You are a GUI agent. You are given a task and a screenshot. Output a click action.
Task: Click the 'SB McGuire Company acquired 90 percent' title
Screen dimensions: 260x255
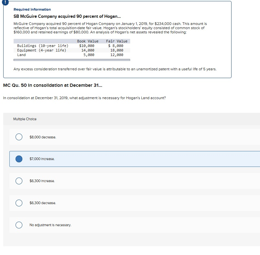[67, 16]
